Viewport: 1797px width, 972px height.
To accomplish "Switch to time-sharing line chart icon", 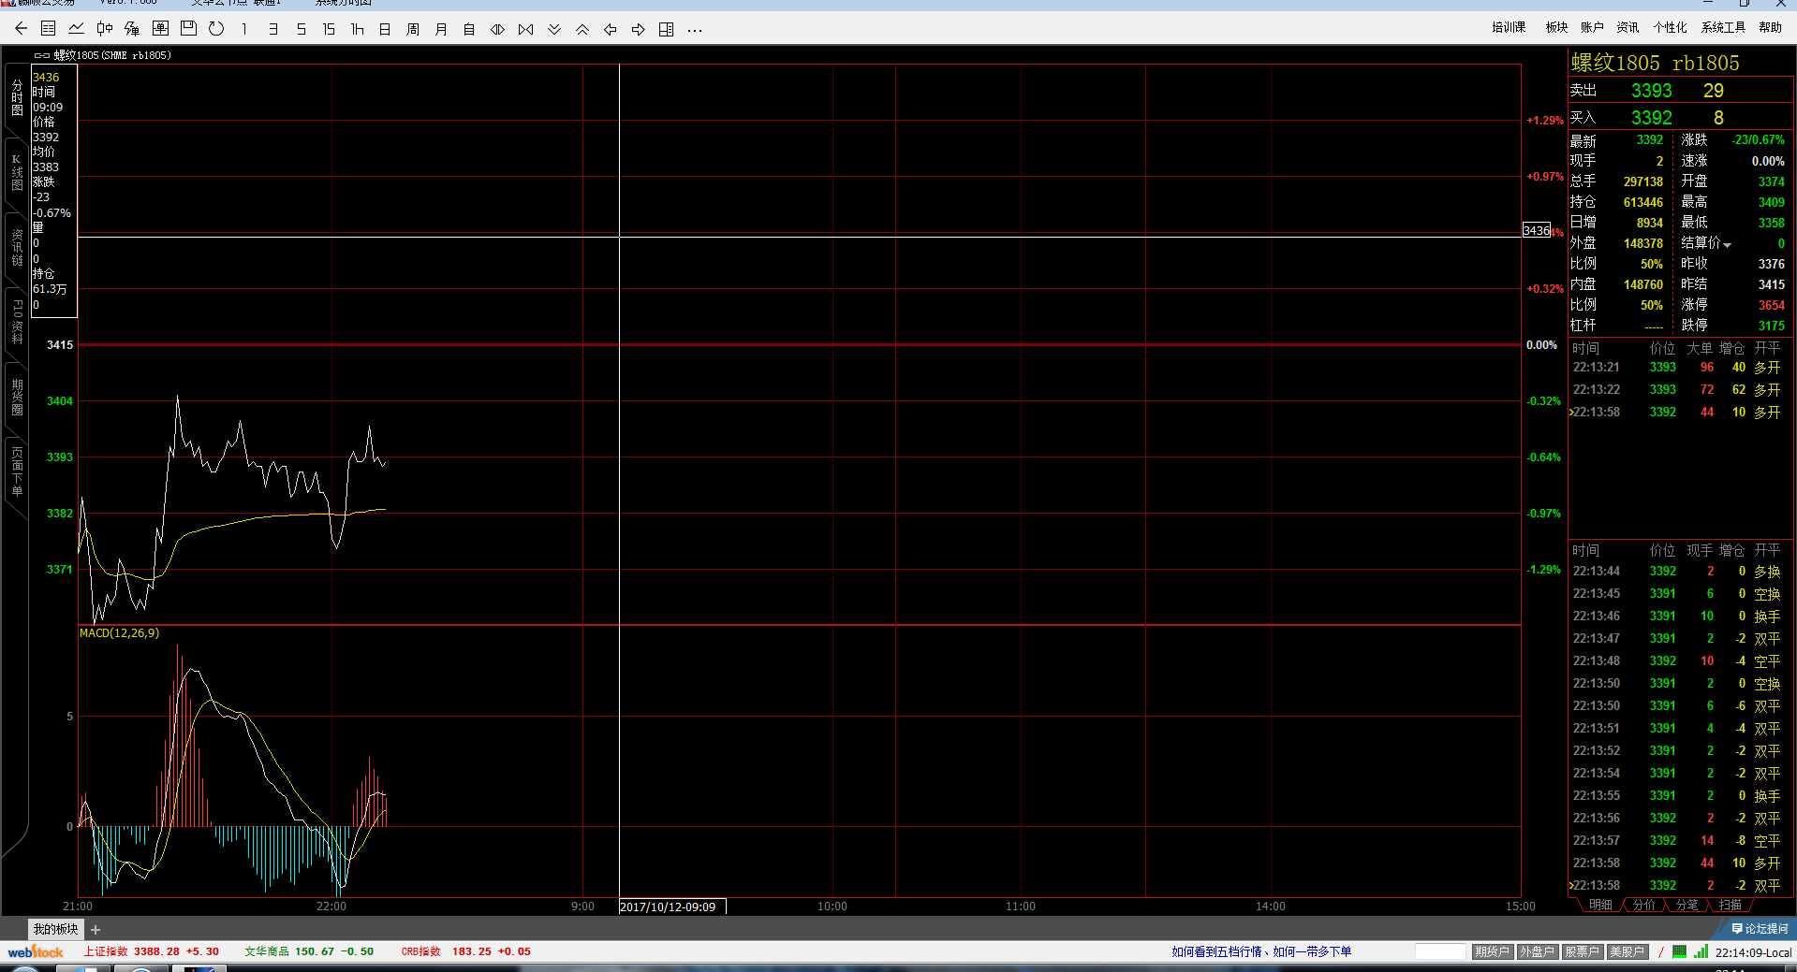I will tap(77, 29).
